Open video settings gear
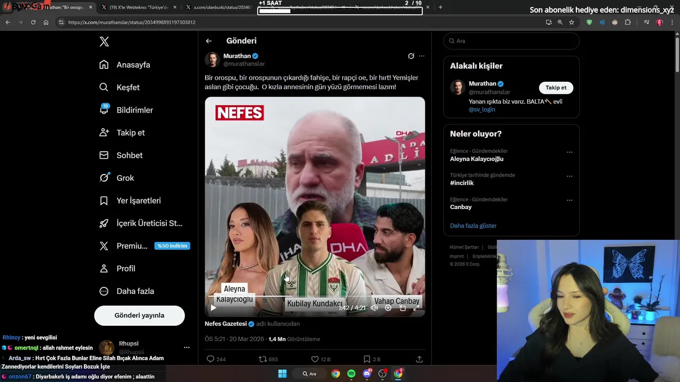The image size is (680, 382). [x=388, y=308]
